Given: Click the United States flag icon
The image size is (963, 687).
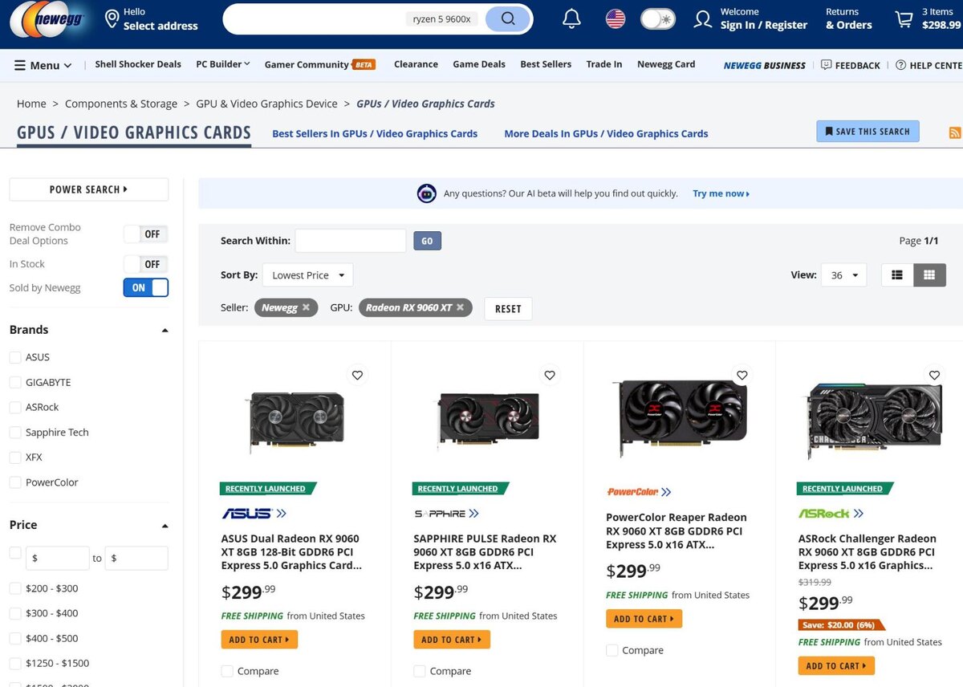Looking at the screenshot, I should pos(616,19).
